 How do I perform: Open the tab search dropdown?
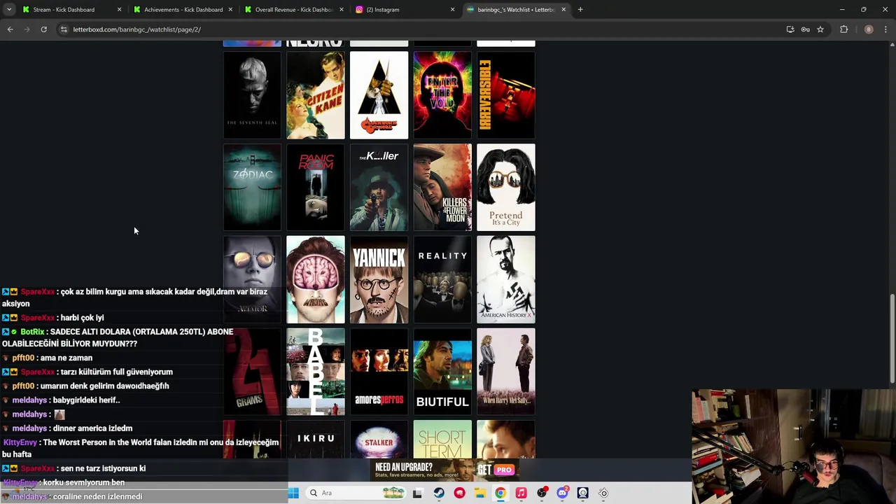8,10
